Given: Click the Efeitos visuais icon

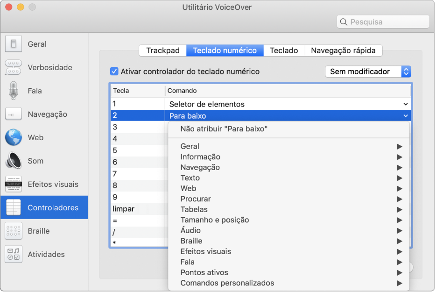Looking at the screenshot, I should (14, 184).
